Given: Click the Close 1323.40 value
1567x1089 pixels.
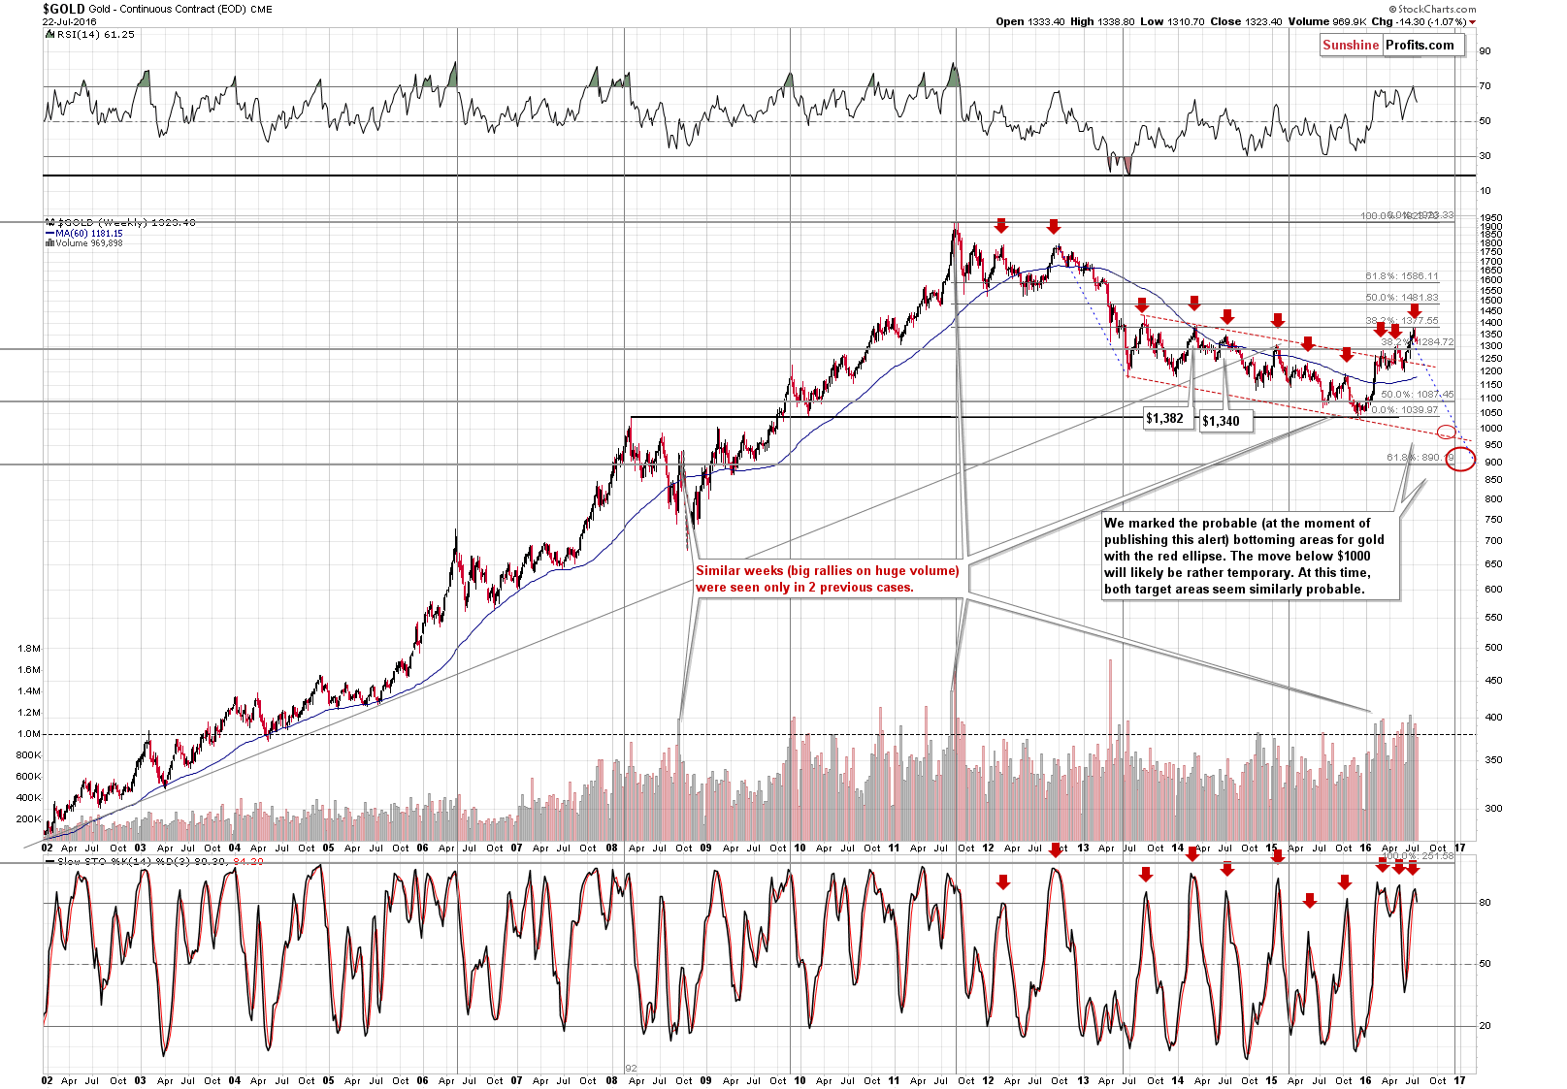Looking at the screenshot, I should pyautogui.click(x=1245, y=21).
